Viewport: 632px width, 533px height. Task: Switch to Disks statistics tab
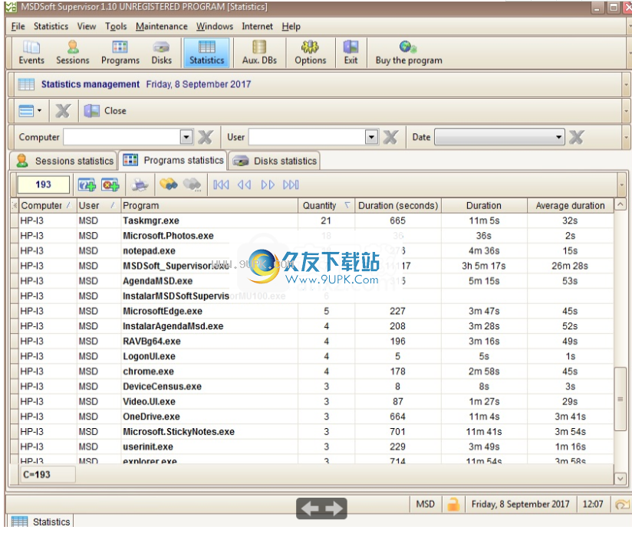(x=274, y=161)
